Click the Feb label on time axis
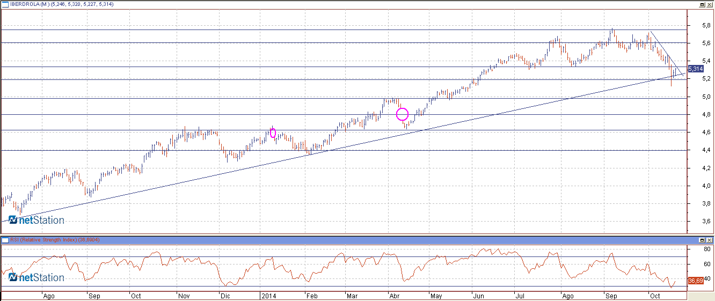The image size is (715, 301). click(311, 296)
